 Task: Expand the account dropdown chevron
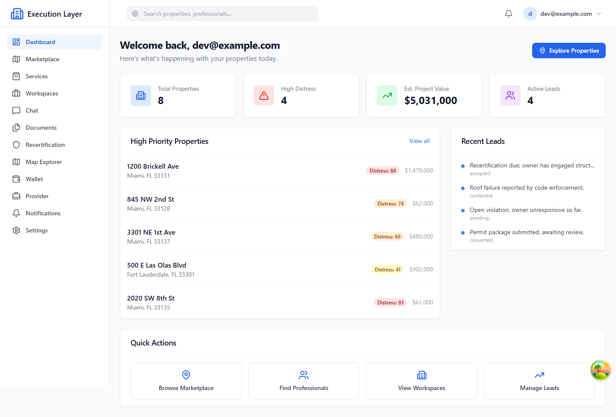point(599,14)
